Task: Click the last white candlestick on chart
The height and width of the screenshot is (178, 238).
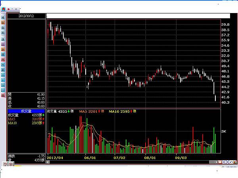Action: click(215, 98)
